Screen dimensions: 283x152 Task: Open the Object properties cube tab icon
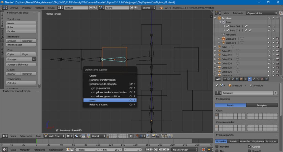[x=241, y=79]
